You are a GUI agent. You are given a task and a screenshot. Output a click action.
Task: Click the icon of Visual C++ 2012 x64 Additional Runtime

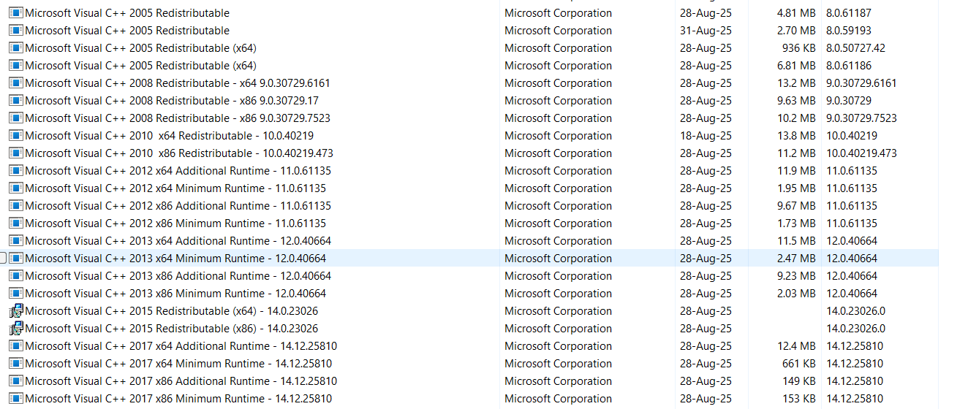click(16, 171)
